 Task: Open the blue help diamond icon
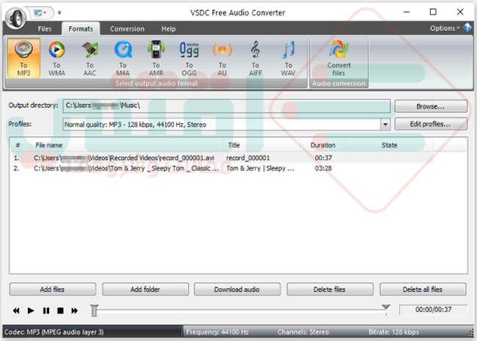[467, 28]
